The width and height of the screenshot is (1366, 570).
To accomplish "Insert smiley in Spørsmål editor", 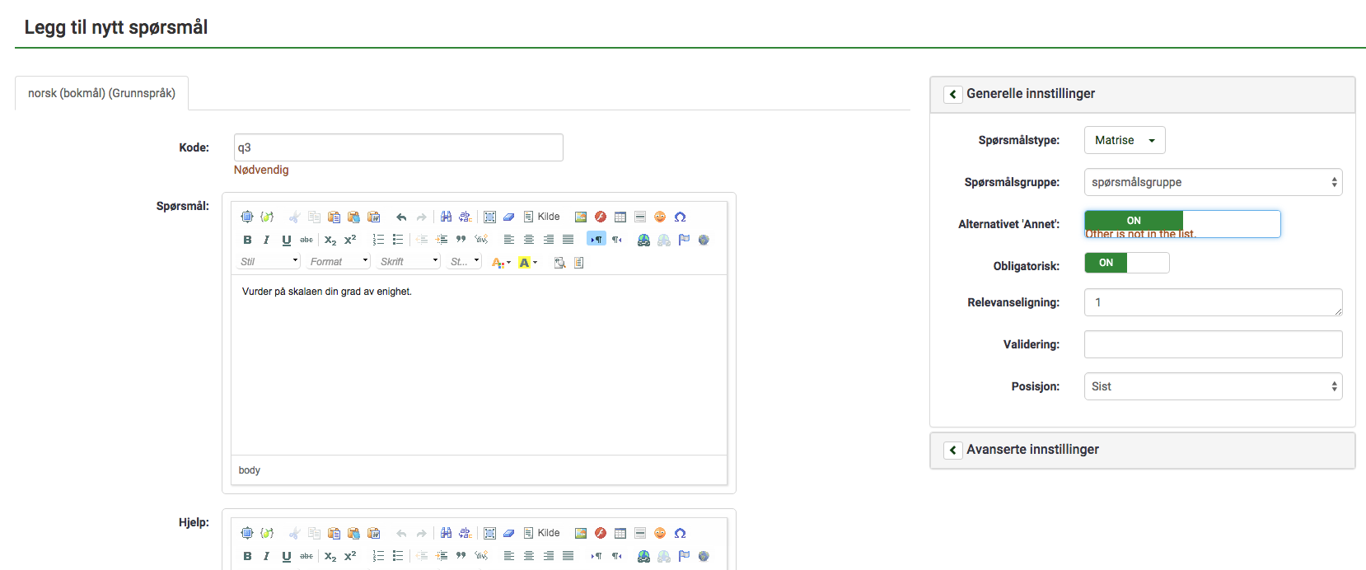I will (x=660, y=217).
